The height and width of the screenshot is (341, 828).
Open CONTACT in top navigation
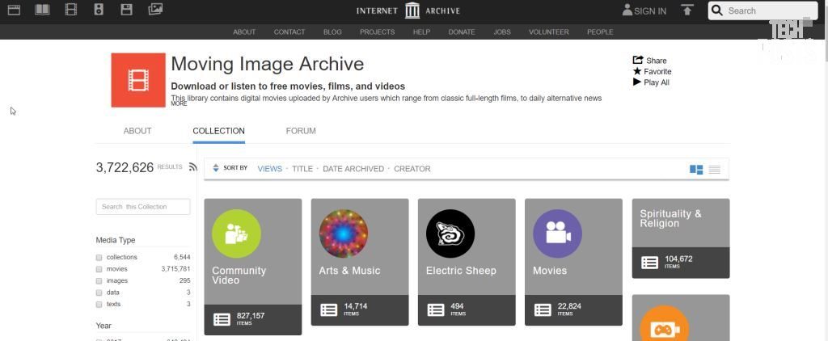point(289,32)
